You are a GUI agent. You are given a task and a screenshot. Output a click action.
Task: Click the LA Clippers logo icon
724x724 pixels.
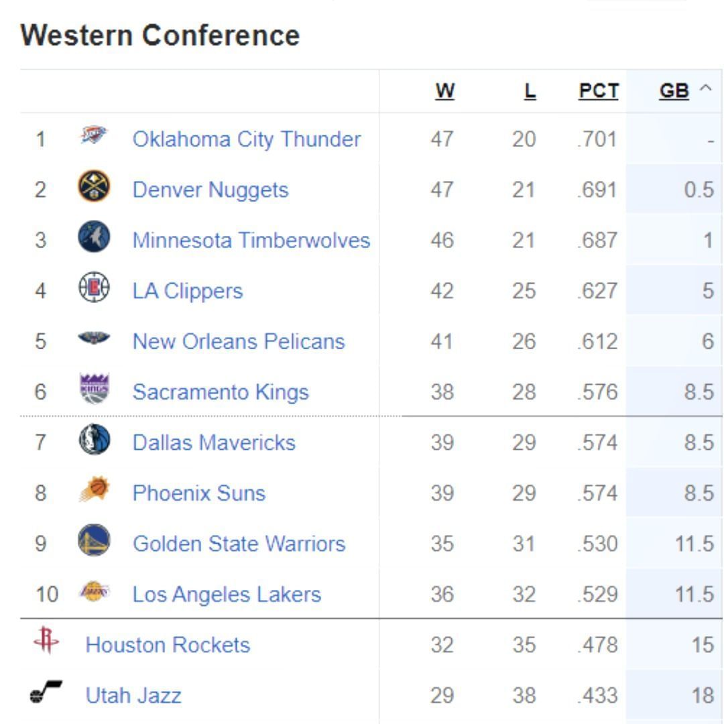(94, 288)
